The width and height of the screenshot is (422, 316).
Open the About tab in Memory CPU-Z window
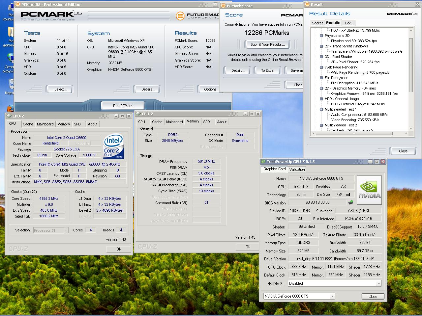point(222,122)
